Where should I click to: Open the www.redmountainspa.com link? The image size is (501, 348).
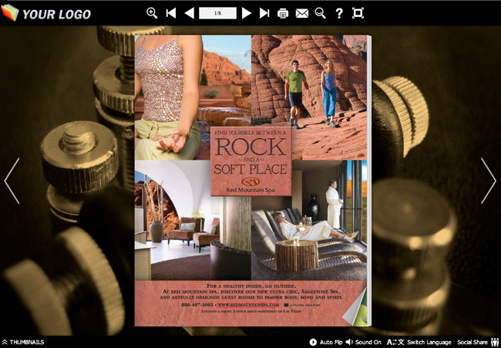tap(248, 305)
